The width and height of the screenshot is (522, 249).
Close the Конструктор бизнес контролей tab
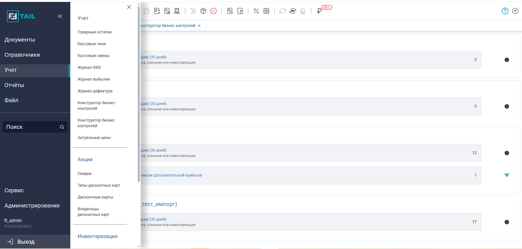[199, 26]
